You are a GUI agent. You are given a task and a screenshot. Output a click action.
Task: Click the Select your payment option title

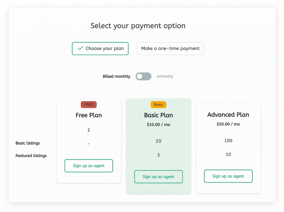click(x=138, y=26)
